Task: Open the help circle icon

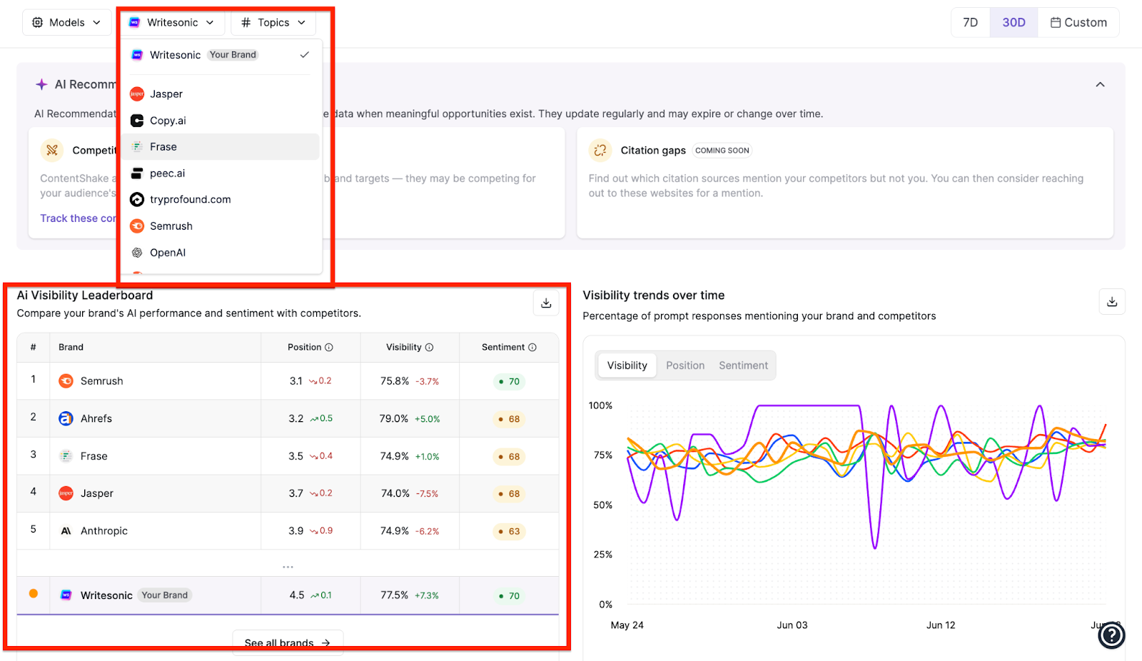Action: [1112, 635]
